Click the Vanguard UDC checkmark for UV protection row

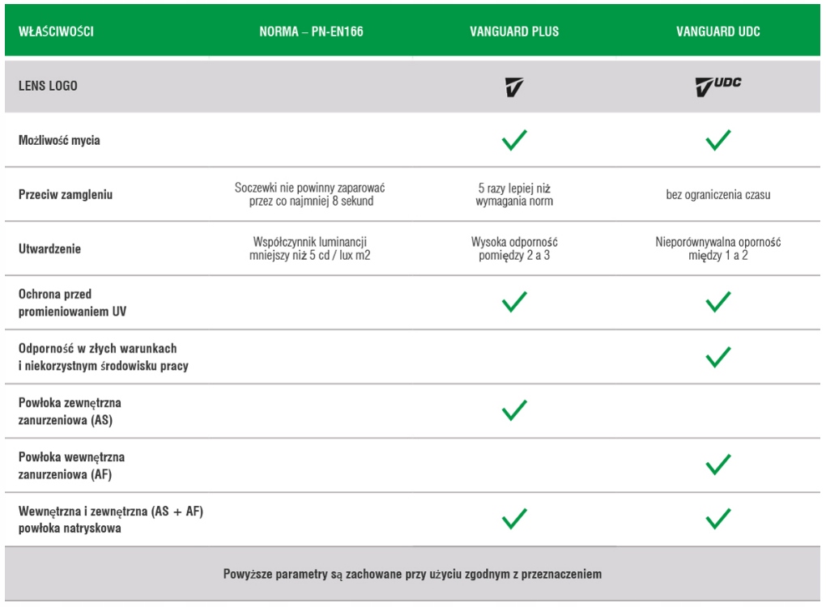coord(718,302)
